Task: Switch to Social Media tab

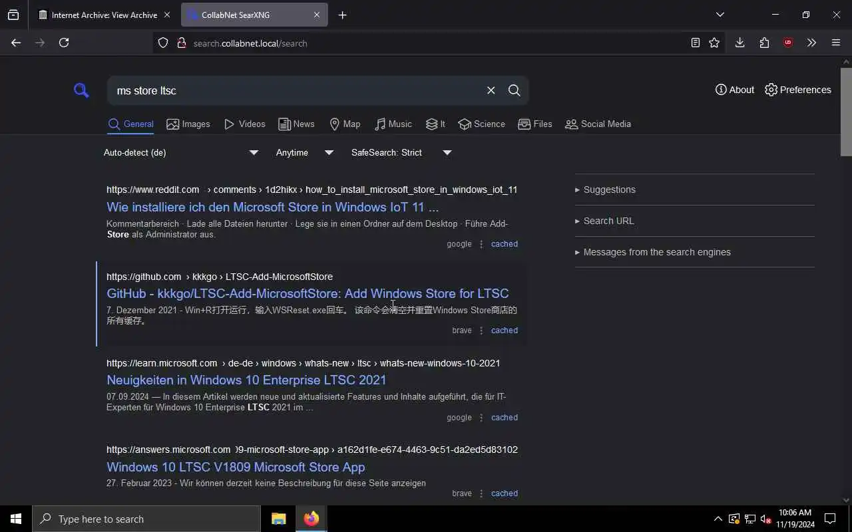Action: point(598,124)
